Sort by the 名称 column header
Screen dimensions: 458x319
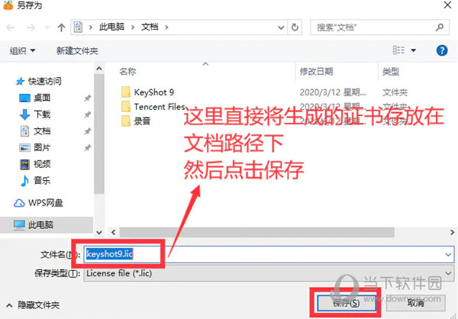point(127,71)
